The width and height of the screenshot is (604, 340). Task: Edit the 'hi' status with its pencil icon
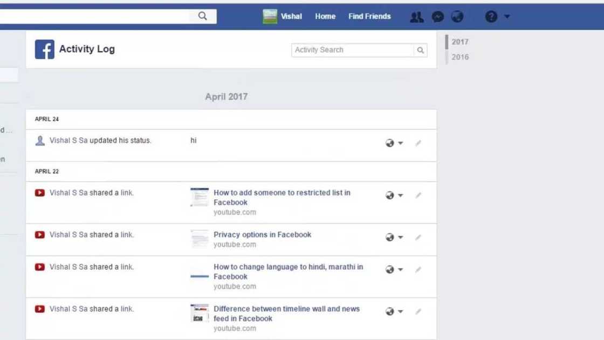click(x=418, y=143)
